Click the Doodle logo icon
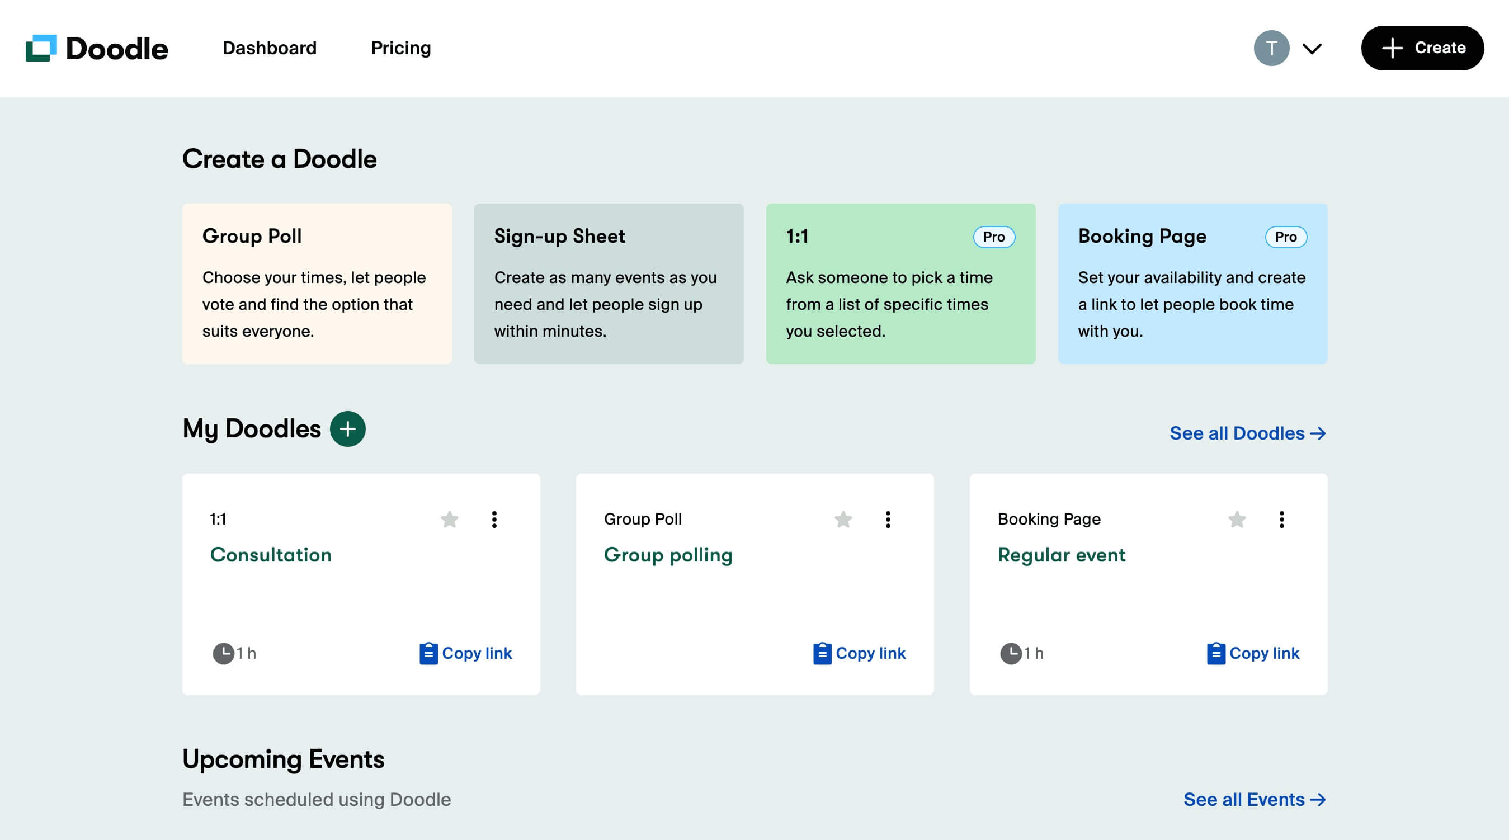This screenshot has width=1509, height=840. (41, 48)
